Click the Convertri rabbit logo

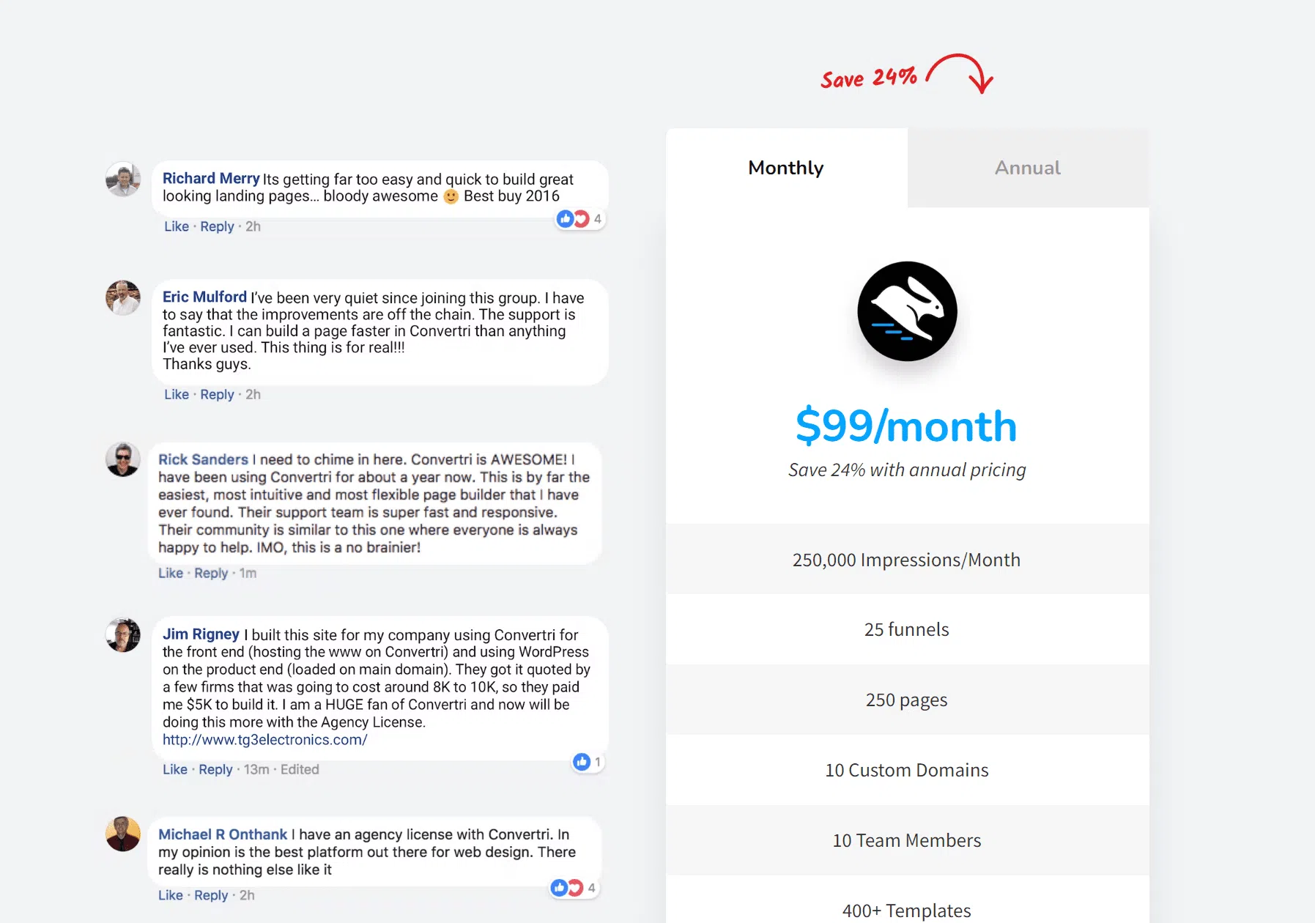pyautogui.click(x=907, y=311)
